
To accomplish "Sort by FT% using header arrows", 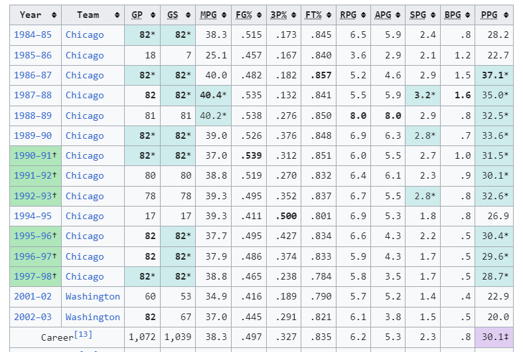I will point(329,15).
